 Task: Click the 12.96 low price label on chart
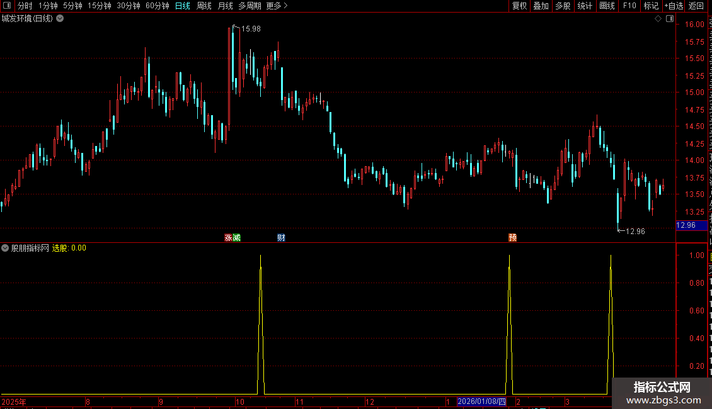click(635, 232)
